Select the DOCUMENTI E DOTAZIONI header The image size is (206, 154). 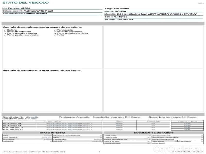[153, 133]
